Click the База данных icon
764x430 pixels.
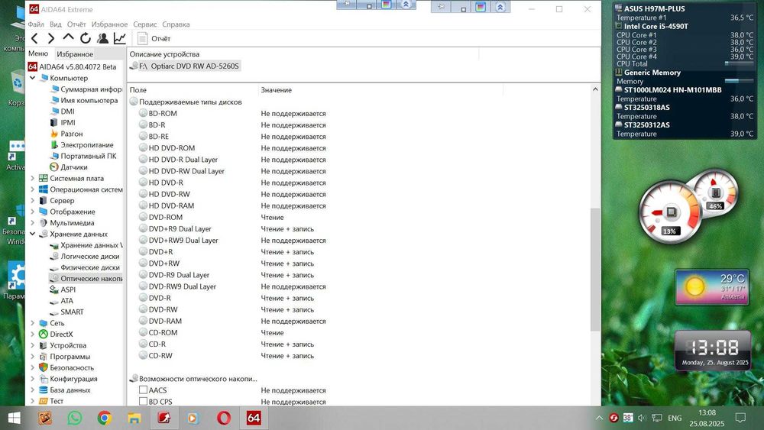click(44, 390)
